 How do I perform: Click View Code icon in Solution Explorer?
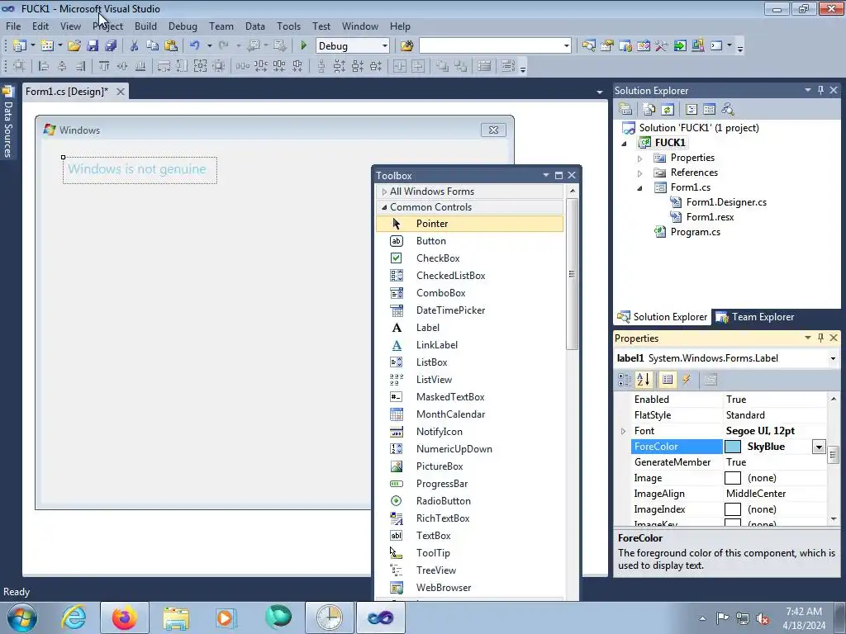pyautogui.click(x=692, y=110)
